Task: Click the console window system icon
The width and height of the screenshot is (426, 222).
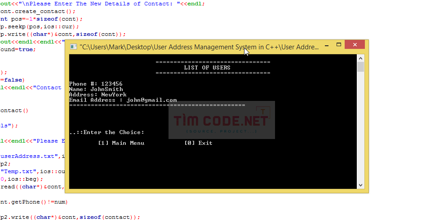Action: (73, 47)
